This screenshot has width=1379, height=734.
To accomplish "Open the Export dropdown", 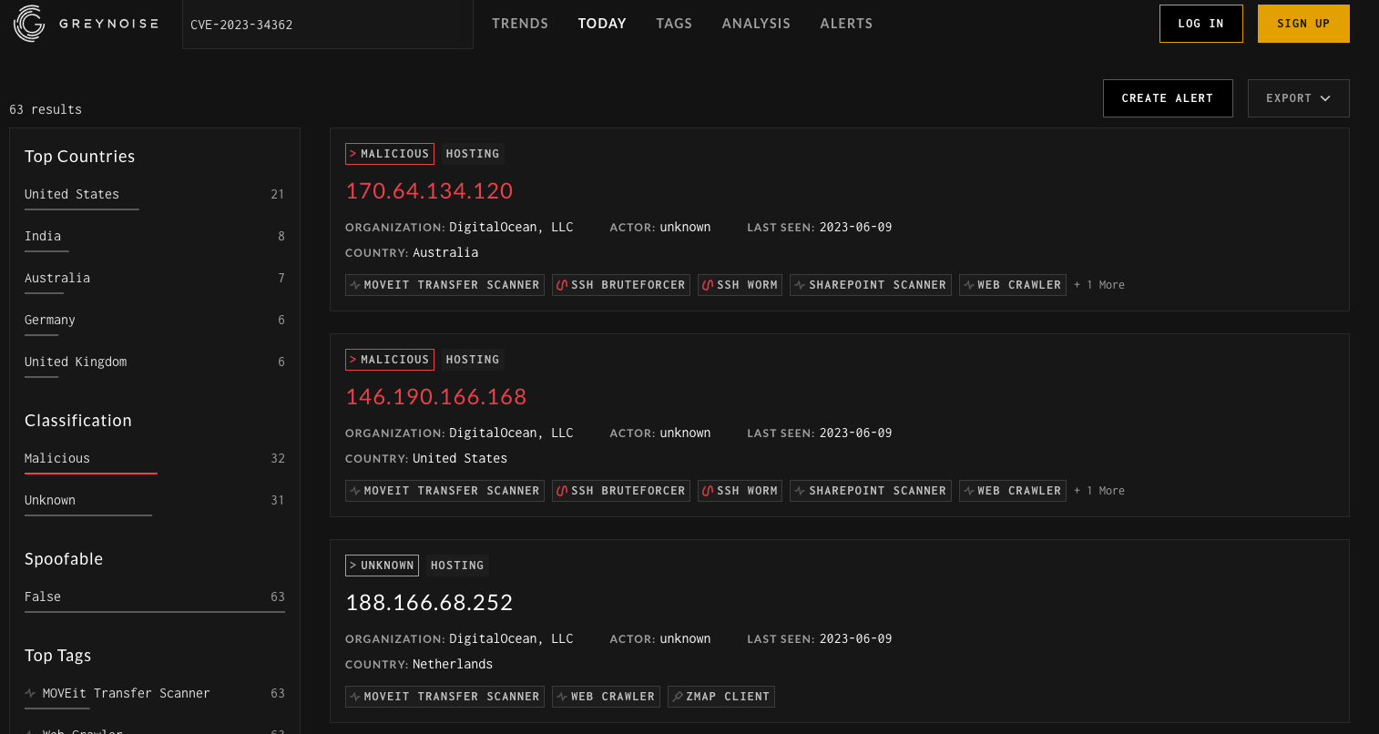I will coord(1298,98).
